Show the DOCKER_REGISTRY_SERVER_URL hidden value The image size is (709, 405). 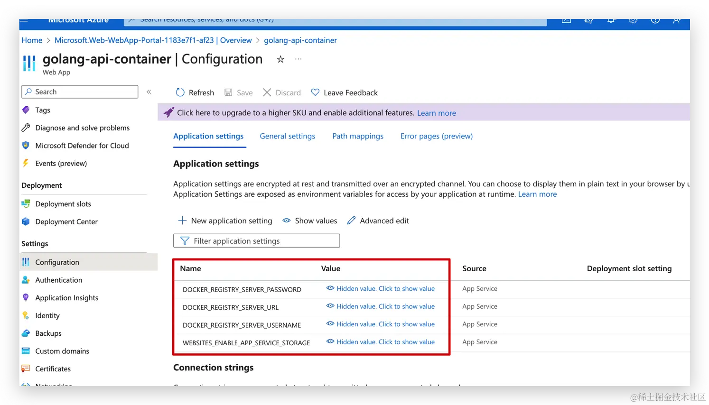[x=381, y=306]
